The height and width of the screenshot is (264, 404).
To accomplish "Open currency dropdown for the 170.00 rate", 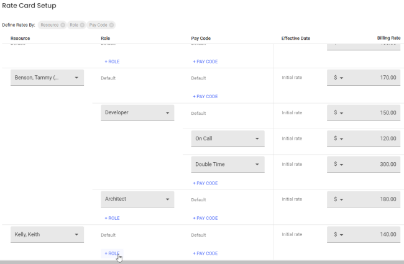I will click(x=339, y=78).
